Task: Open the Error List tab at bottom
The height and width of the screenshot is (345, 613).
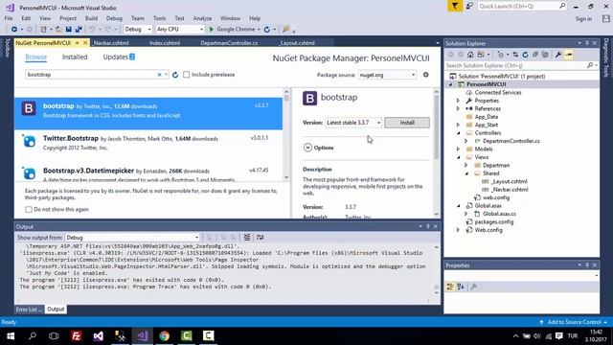Action: click(x=29, y=310)
